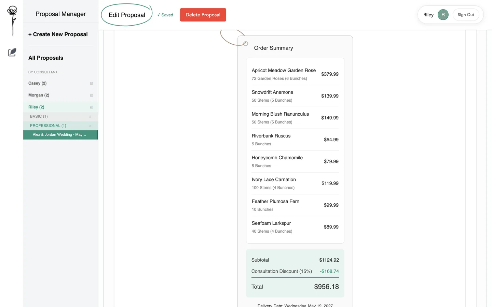Expand the BASIC (1) tier icon
The height and width of the screenshot is (307, 492).
pyautogui.click(x=90, y=117)
